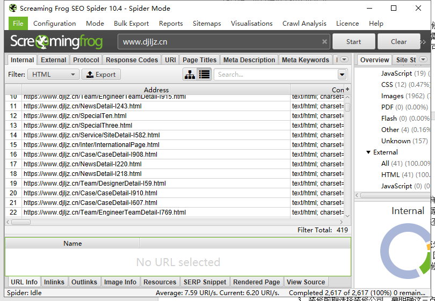Click the plus icon to add columns
The height and width of the screenshot is (301, 435).
pyautogui.click(x=347, y=90)
